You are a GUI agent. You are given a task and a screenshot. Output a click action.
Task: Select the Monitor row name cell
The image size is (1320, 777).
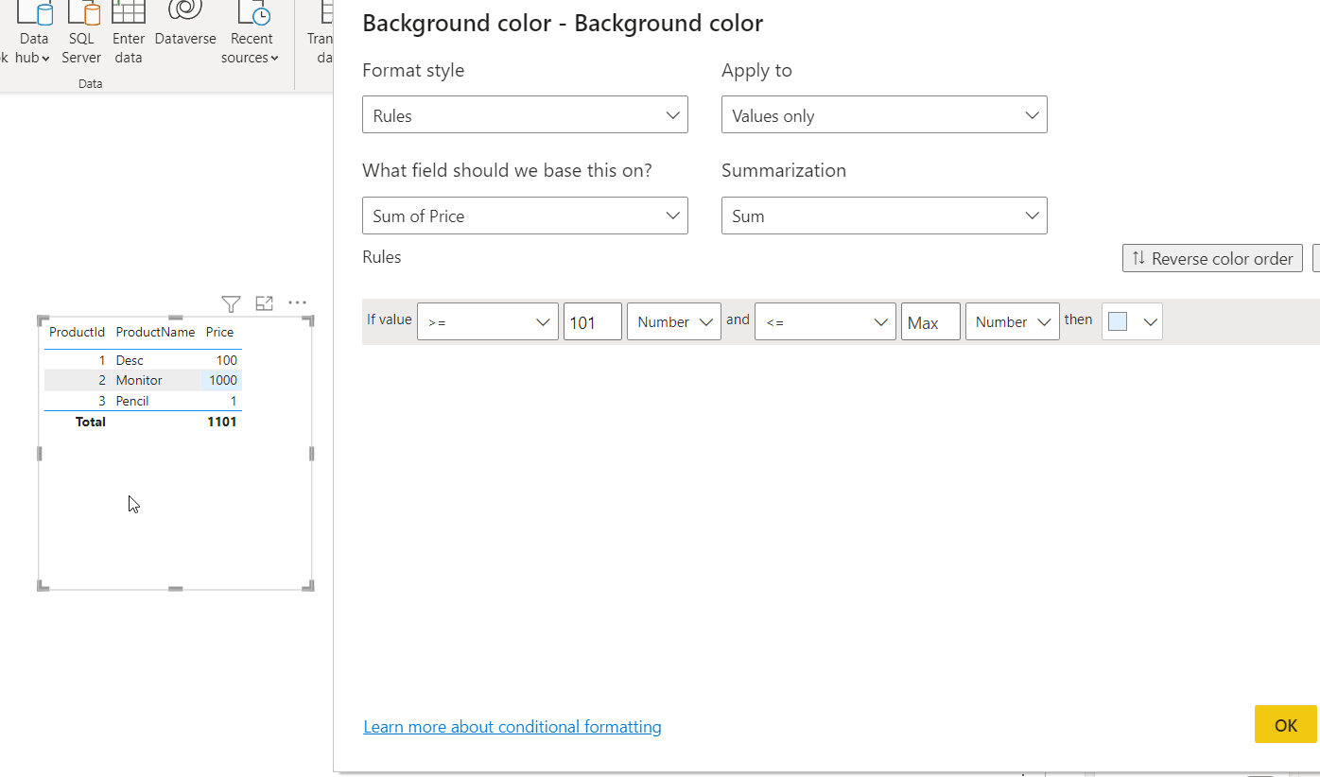(x=139, y=380)
